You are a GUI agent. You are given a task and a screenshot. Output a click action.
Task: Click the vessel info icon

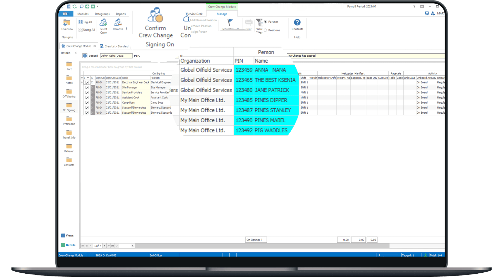coord(85,56)
